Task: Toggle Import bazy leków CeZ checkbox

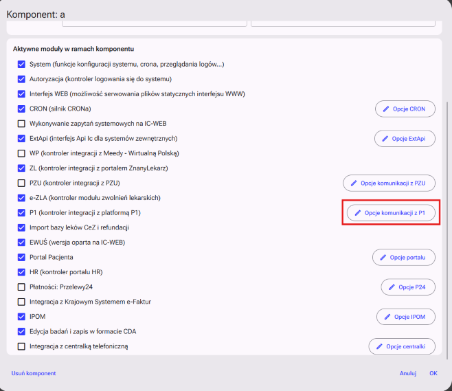Action: click(21, 227)
